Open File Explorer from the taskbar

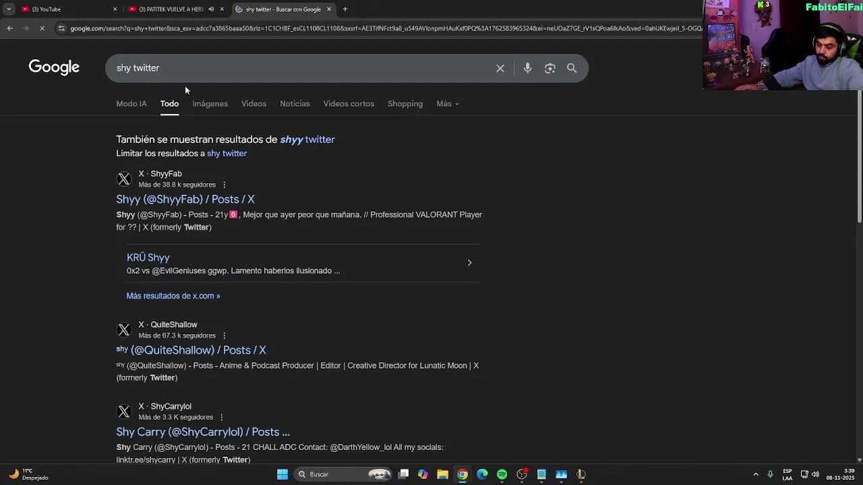pos(442,474)
